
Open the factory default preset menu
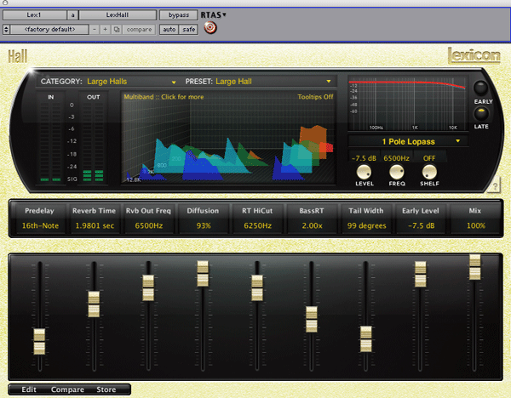click(x=50, y=29)
